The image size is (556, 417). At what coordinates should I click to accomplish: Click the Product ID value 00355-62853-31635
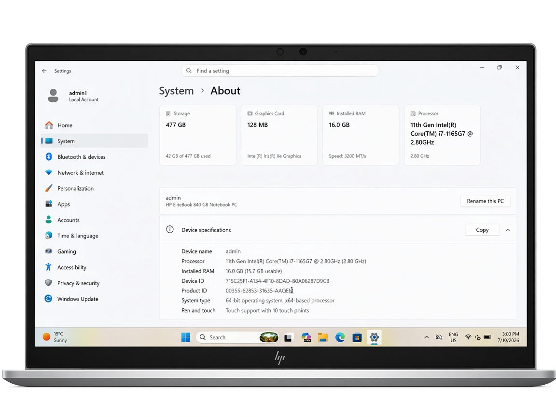tap(259, 291)
